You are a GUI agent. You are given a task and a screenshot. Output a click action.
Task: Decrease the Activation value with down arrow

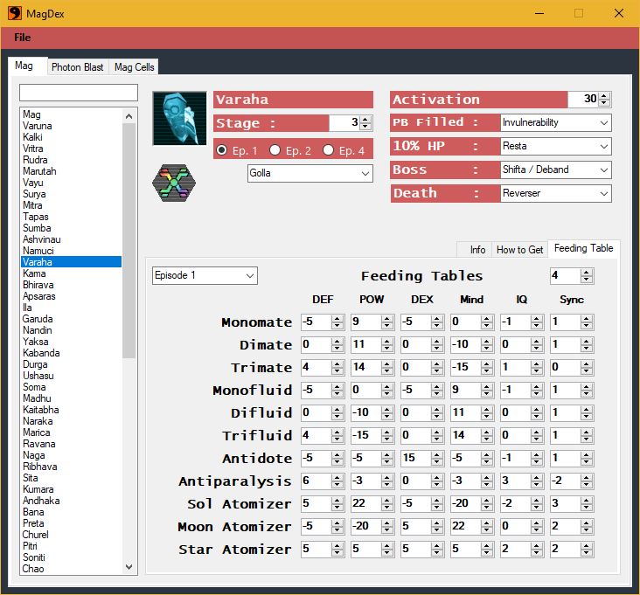coord(605,104)
